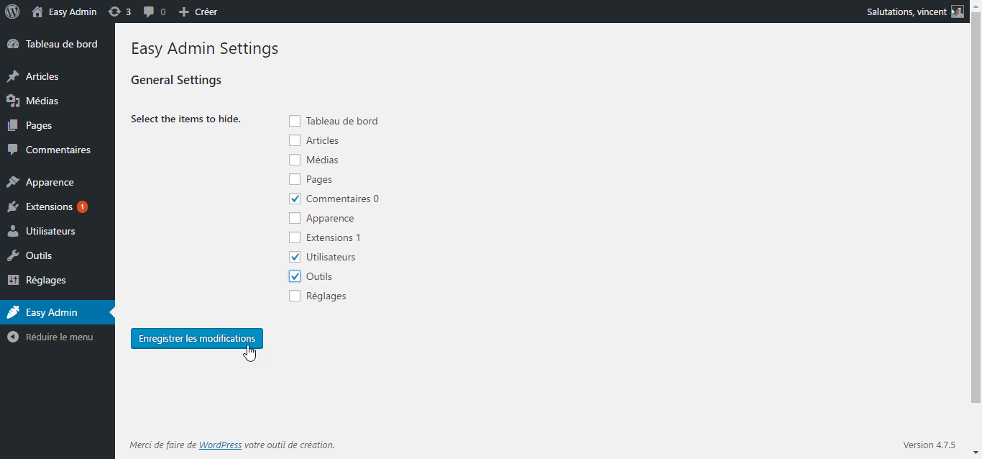Open the updates icon in admin bar
Viewport: 982px width, 459px height.
click(114, 12)
